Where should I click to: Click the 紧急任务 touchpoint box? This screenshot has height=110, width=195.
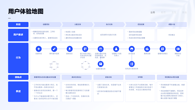point(108,77)
